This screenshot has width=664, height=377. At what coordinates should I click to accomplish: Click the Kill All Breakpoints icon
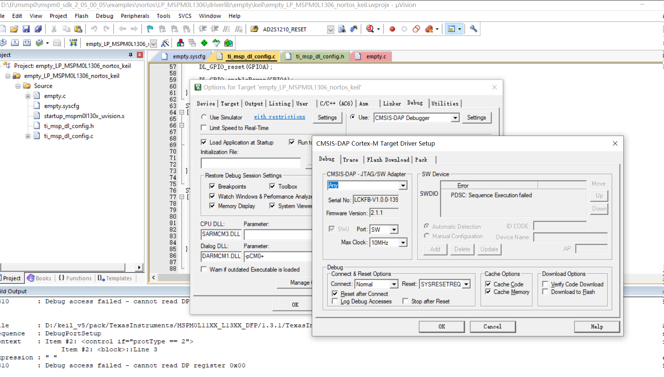click(429, 29)
